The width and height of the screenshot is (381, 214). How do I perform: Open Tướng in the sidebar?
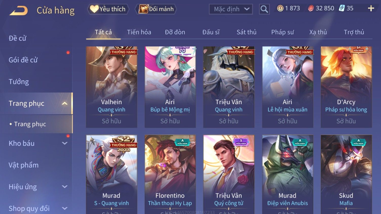tap(19, 82)
